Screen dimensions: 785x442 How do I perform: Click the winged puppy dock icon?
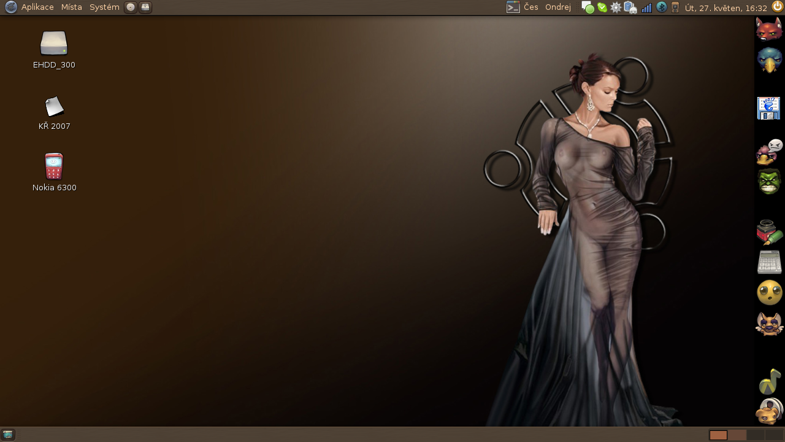click(x=769, y=324)
